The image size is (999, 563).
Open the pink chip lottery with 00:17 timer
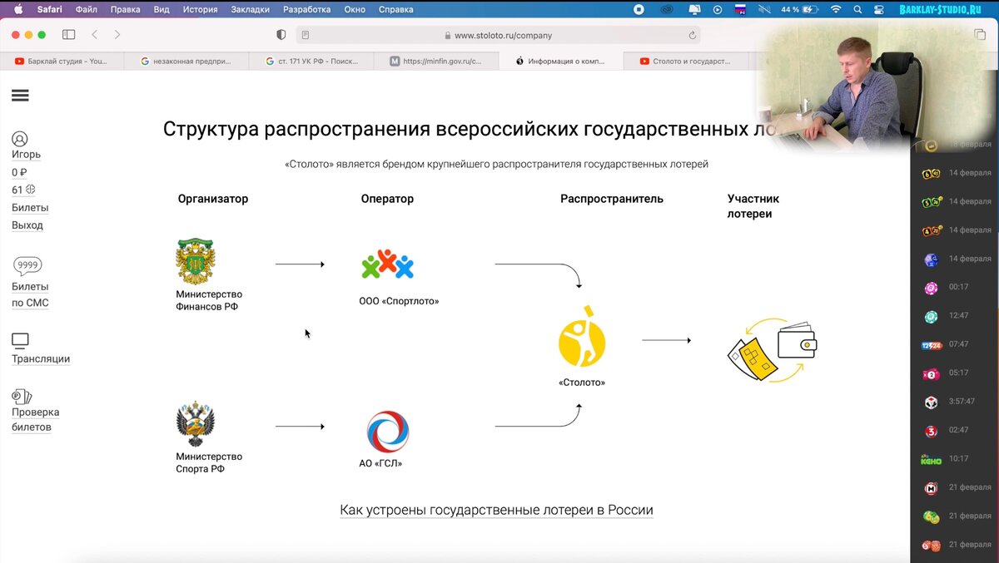(x=931, y=288)
